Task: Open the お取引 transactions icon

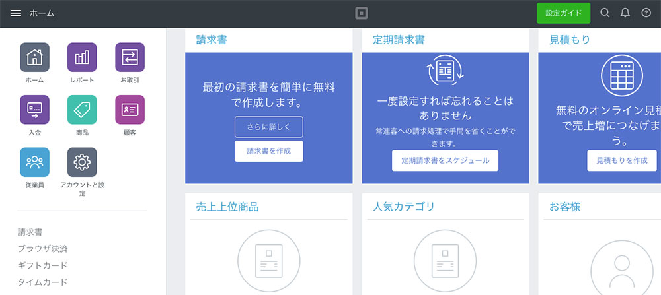Action: [130, 57]
